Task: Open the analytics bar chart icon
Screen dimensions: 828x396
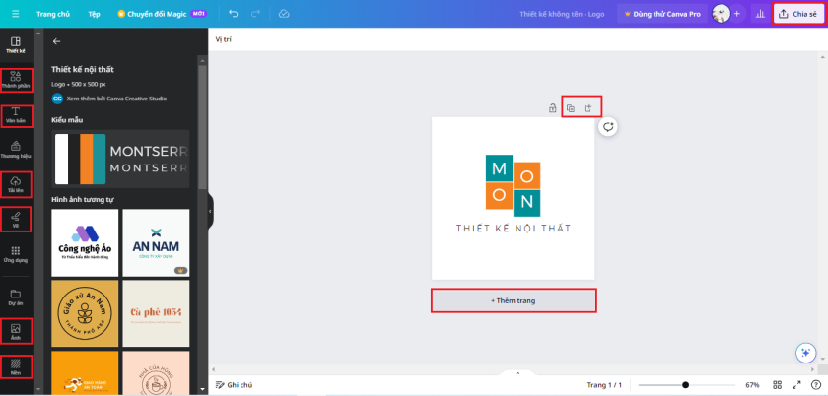Action: (x=760, y=14)
